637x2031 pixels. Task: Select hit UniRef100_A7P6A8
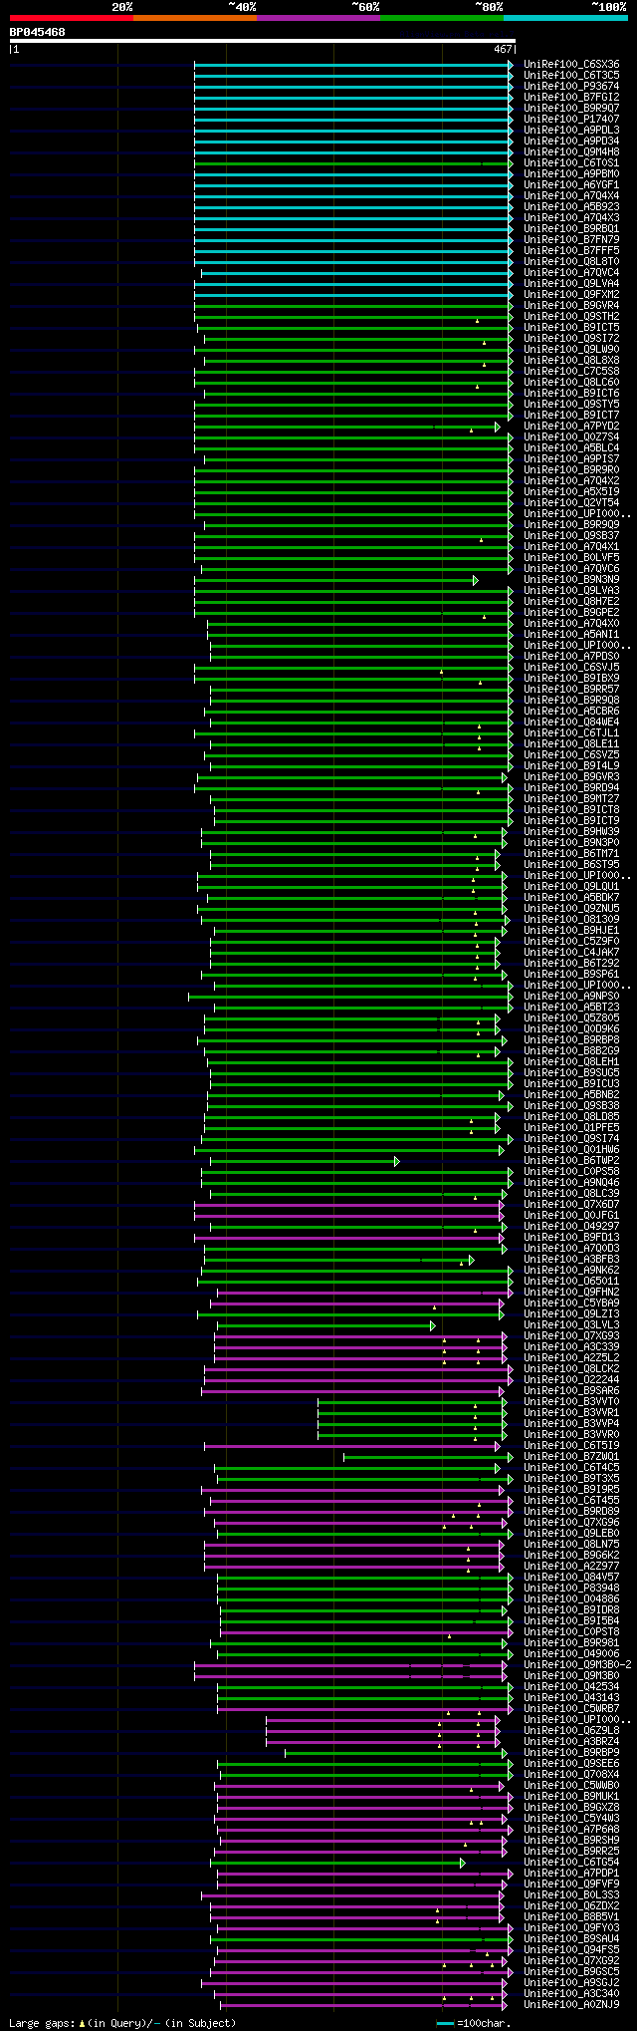(571, 1829)
